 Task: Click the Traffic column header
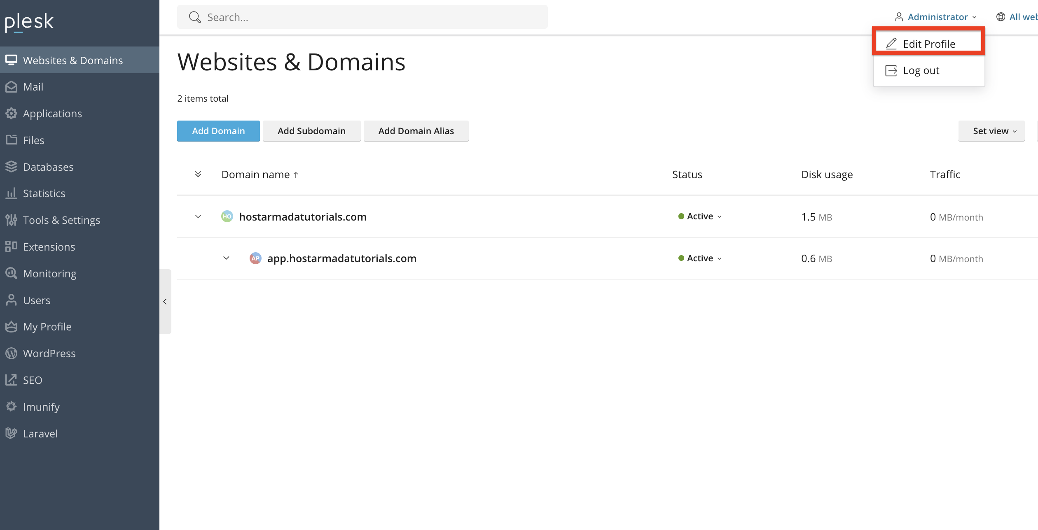(945, 174)
